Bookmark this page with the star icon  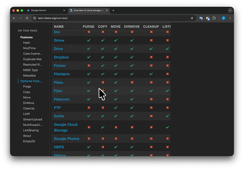192,18
